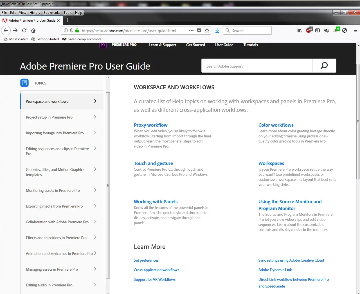Image resolution: width=360 pixels, height=294 pixels.
Task: Click the blue Topics book icon
Action: [24, 83]
